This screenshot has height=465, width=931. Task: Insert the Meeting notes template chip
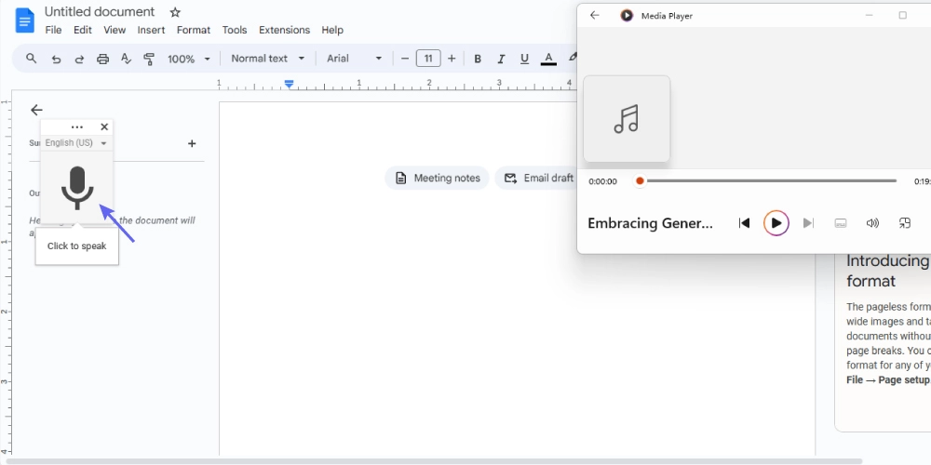point(438,178)
